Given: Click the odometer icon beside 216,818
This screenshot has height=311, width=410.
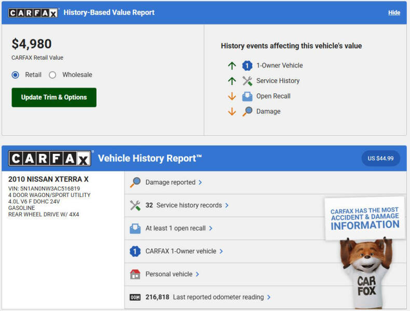Looking at the screenshot, I should click(135, 298).
